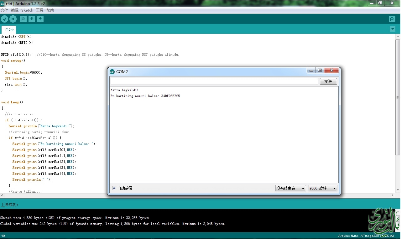Image resolution: width=401 pixels, height=239 pixels.
Task: Close the COM2 serial monitor window
Action: 331,70
